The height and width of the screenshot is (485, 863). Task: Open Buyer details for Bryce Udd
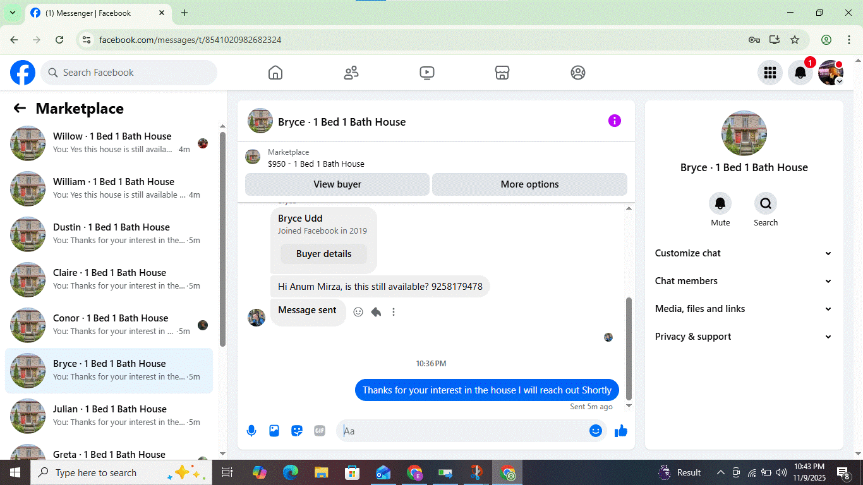323,254
